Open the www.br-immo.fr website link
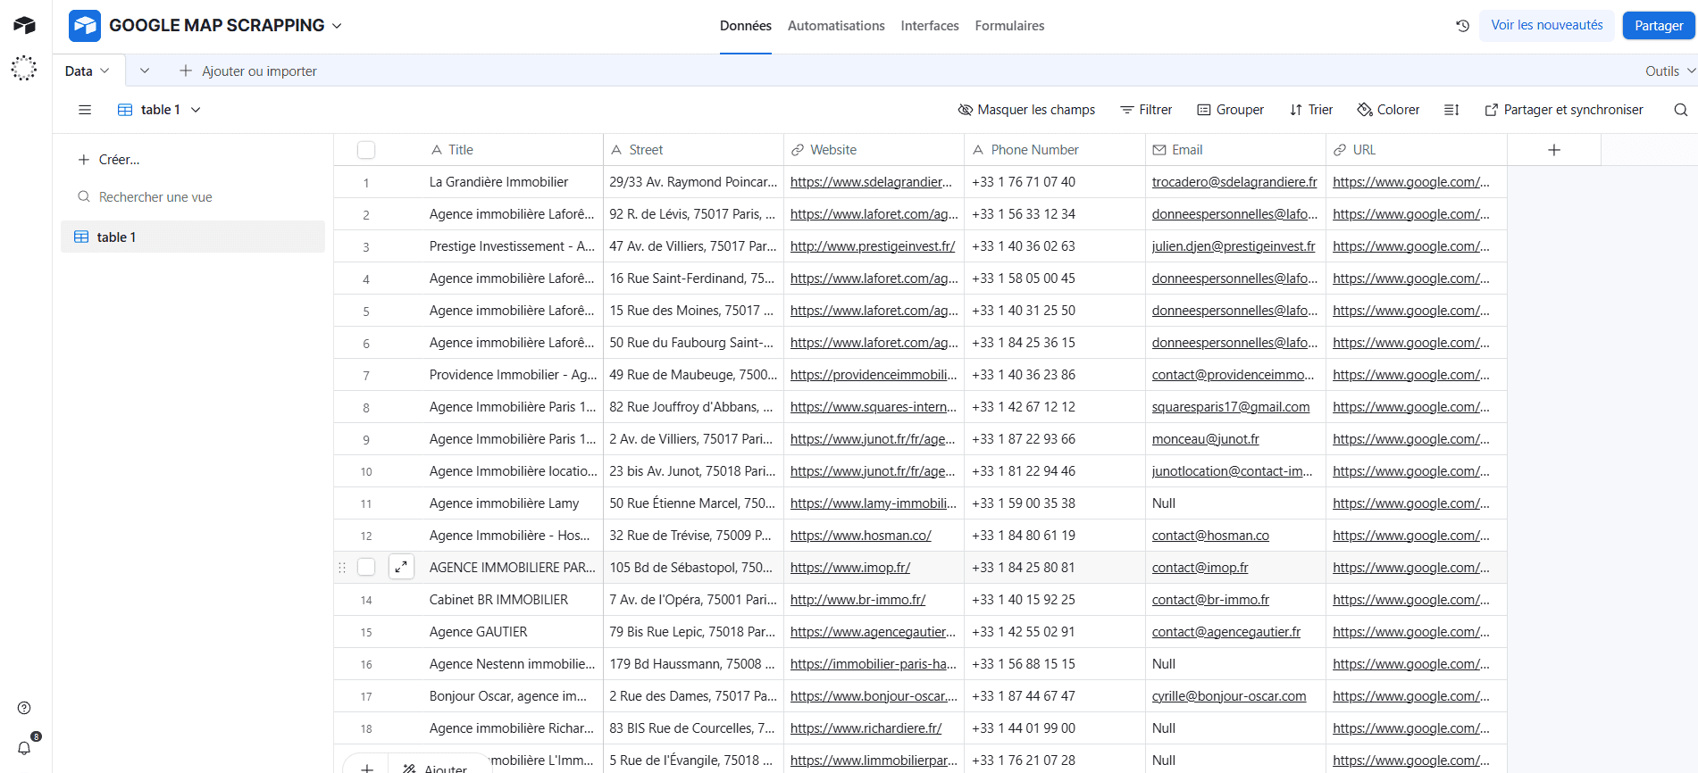 coord(857,600)
